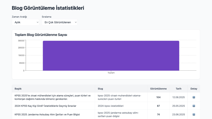Click the Toplam x-axis label
Viewport: 212px width, 119px height.
[x=111, y=73]
